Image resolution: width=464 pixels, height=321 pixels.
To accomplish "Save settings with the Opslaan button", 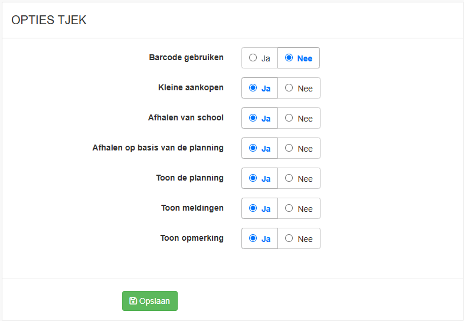I will pos(150,301).
